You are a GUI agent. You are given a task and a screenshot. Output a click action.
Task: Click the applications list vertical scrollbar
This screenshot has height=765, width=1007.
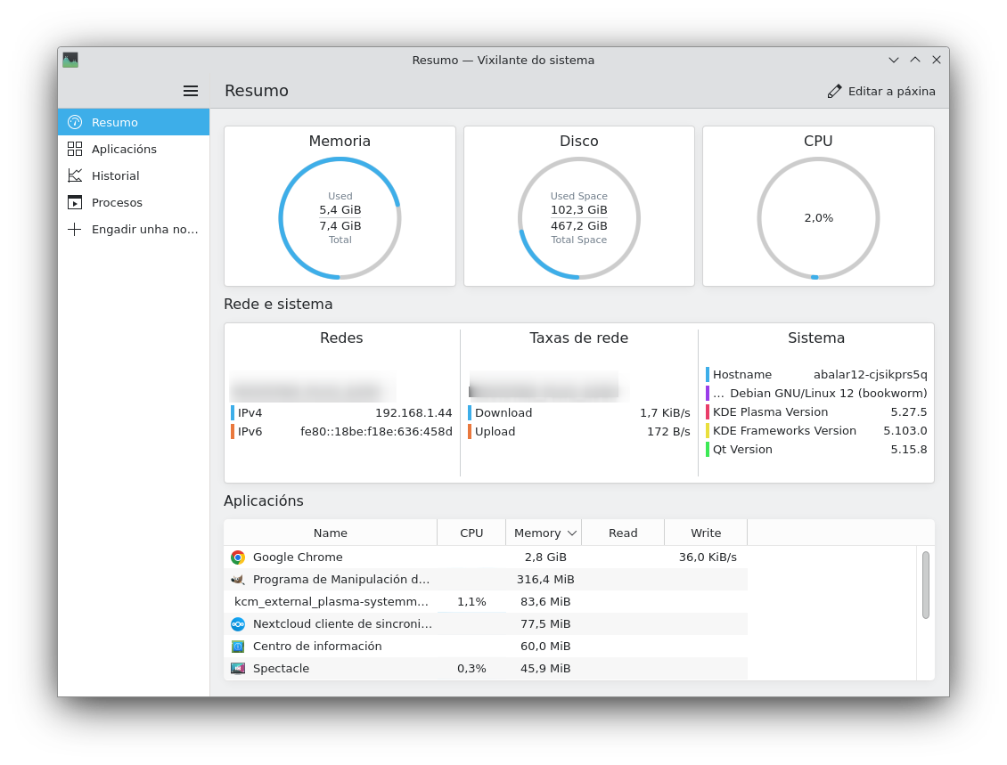click(x=925, y=585)
